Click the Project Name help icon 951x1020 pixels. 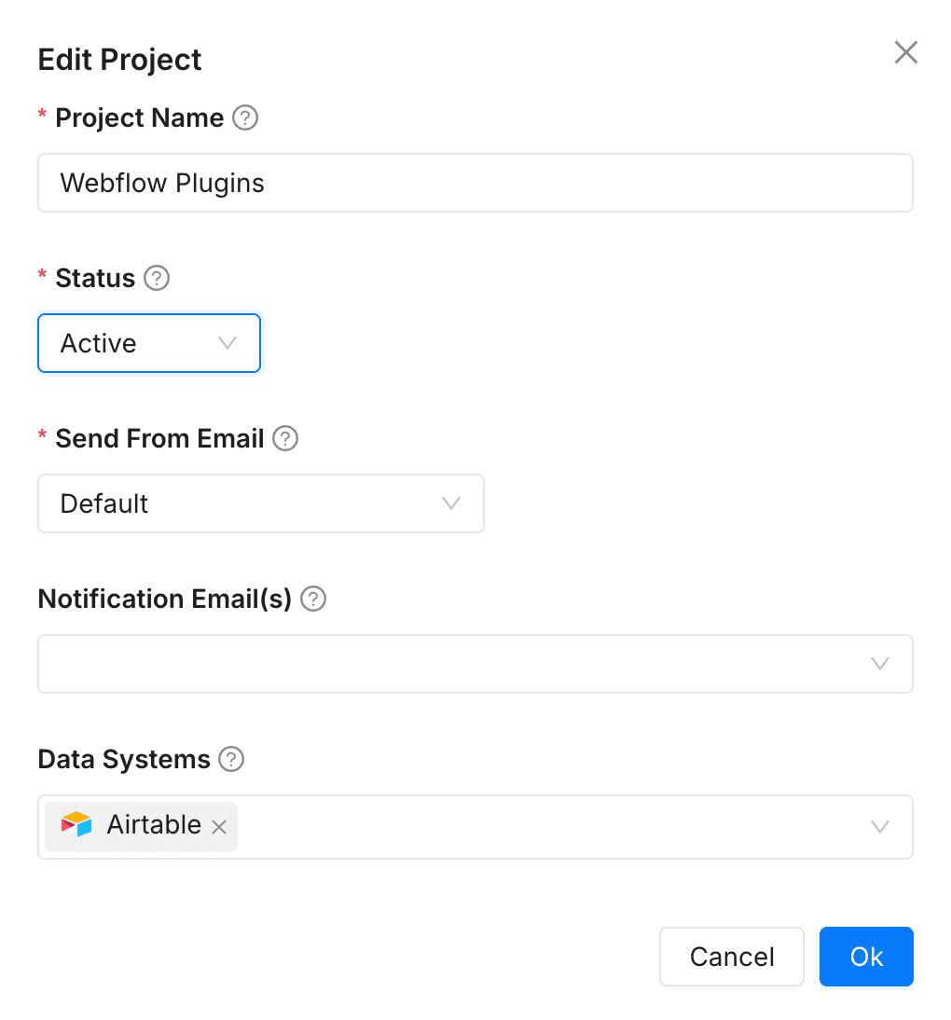click(x=245, y=118)
